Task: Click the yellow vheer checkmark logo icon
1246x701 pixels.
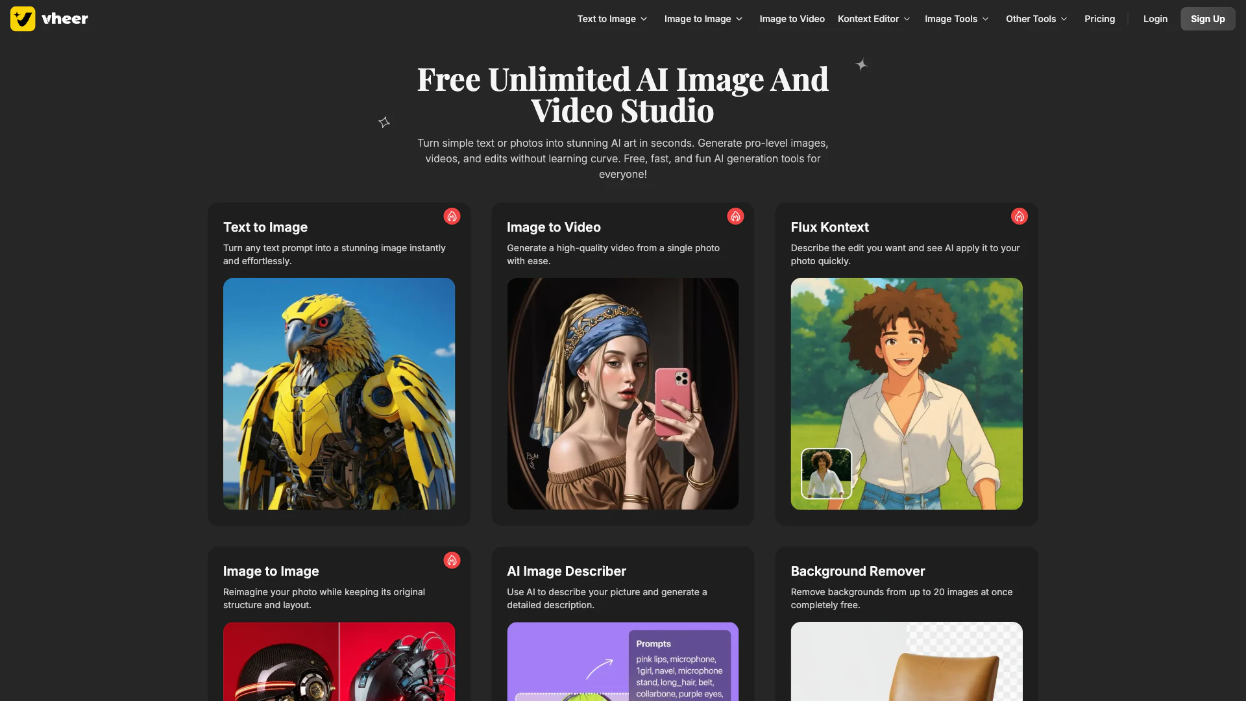Action: (23, 19)
